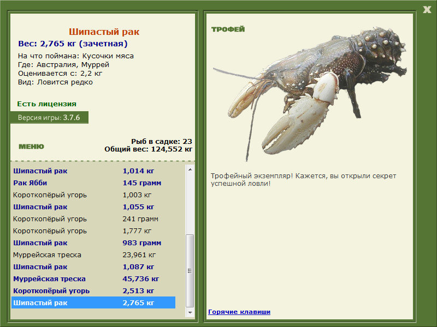Image resolution: width=437 pixels, height=327 pixels.
Task: Click Рыб в садке: 23 counter
Action: (162, 141)
